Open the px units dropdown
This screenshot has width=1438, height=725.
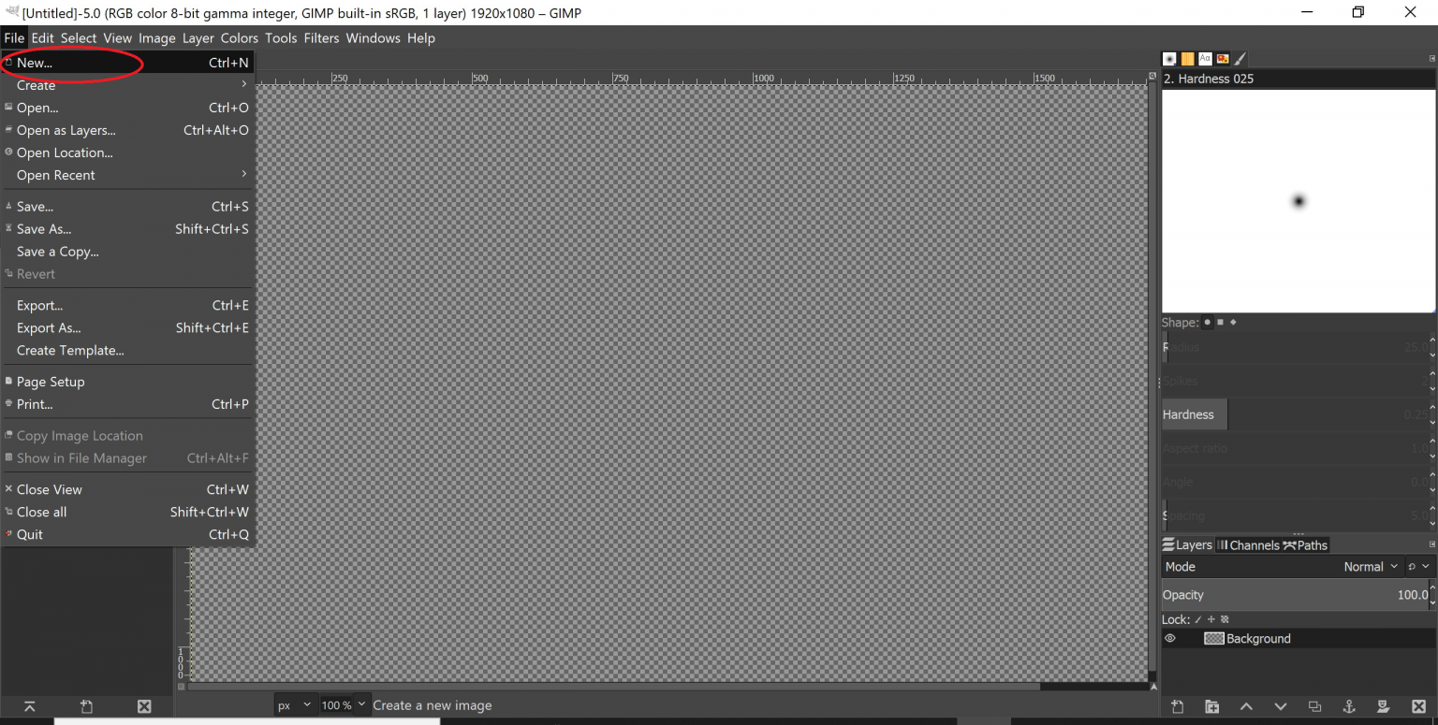click(295, 704)
